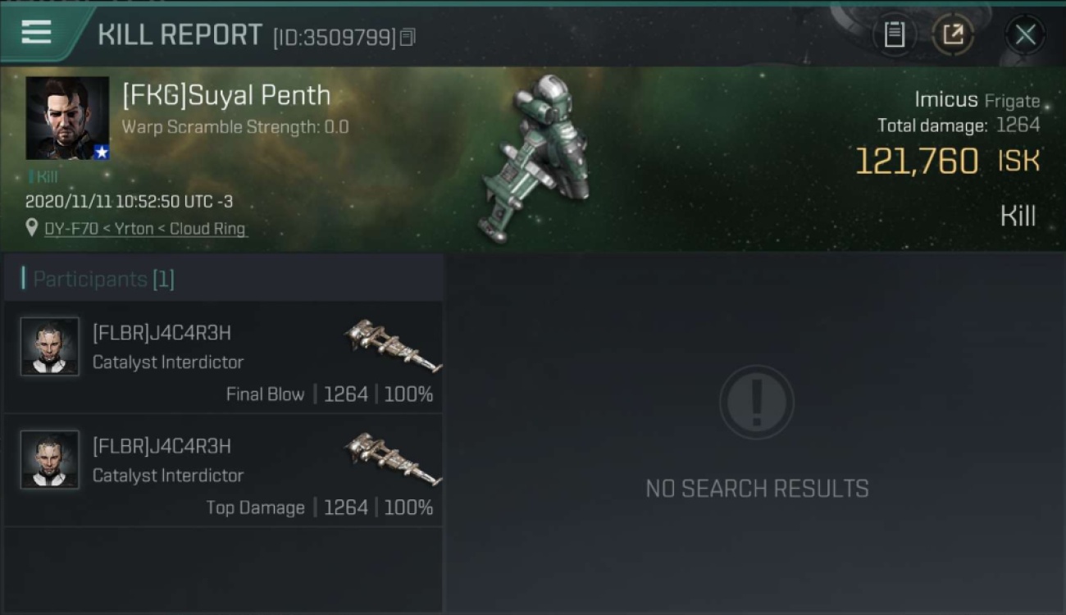The image size is (1066, 615).
Task: Click the [FKG]Suyal Penth name
Action: [226, 96]
